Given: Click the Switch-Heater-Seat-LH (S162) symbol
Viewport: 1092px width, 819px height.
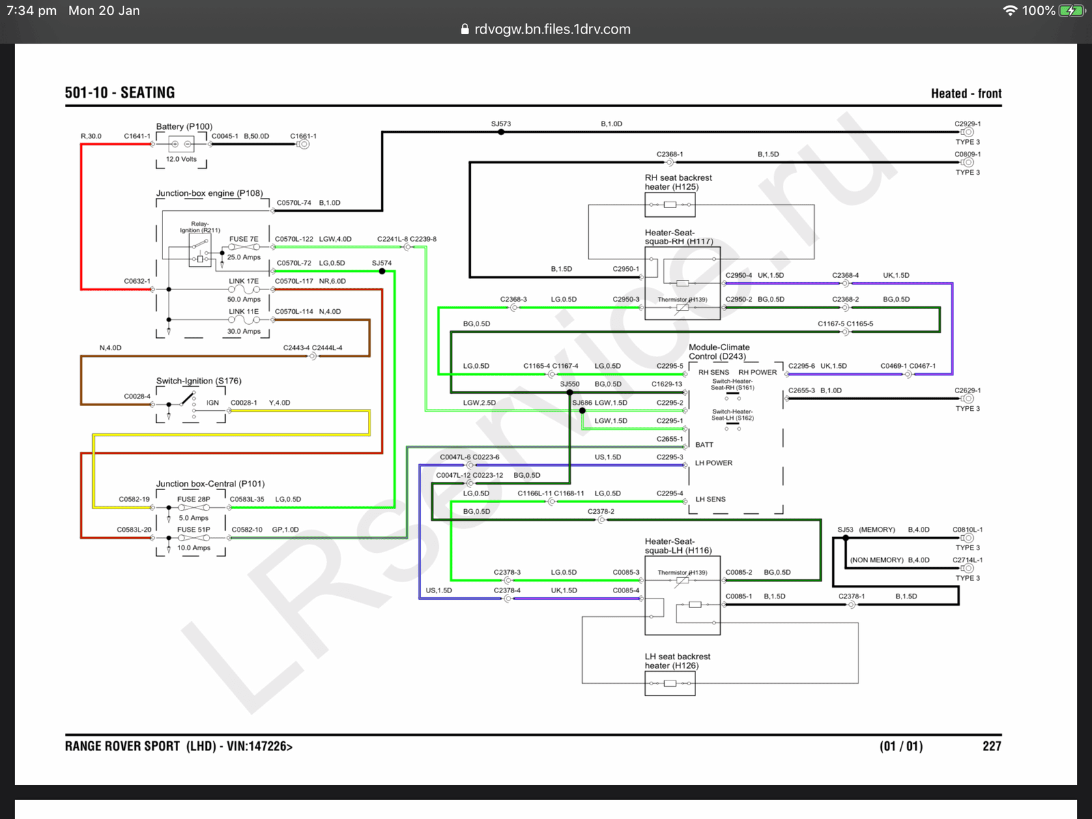Looking at the screenshot, I should (732, 426).
